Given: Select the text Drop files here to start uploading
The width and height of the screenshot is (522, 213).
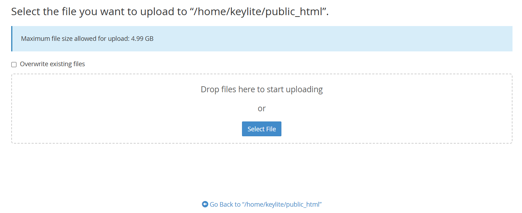Looking at the screenshot, I should (x=262, y=89).
